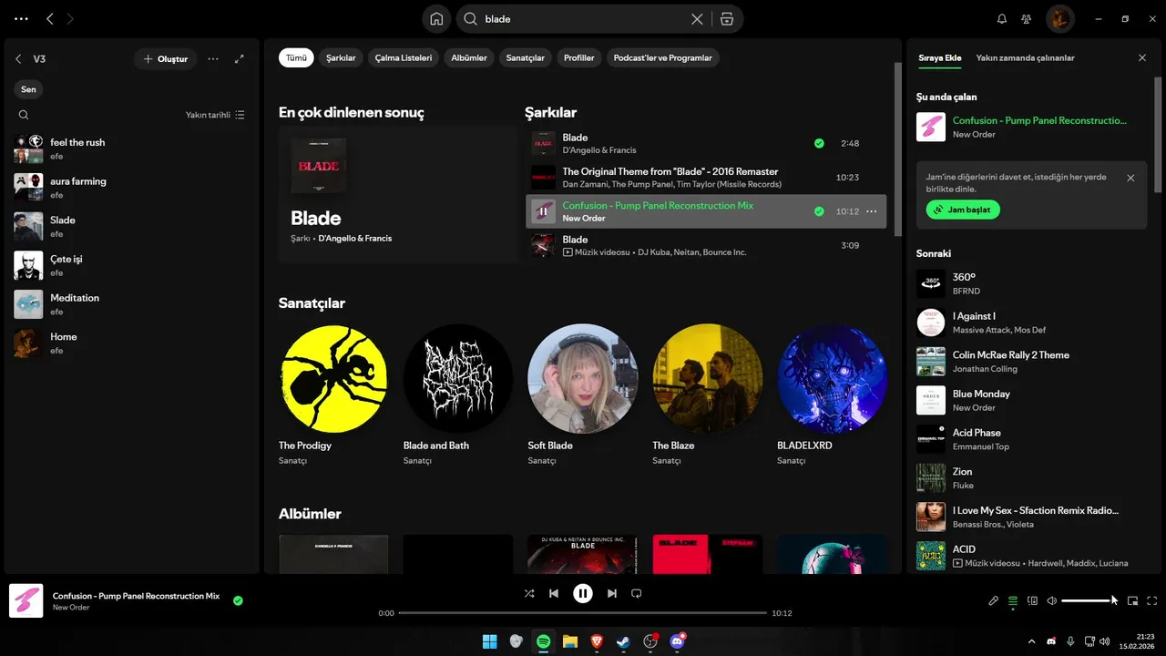Skip to previous track

pyautogui.click(x=554, y=593)
